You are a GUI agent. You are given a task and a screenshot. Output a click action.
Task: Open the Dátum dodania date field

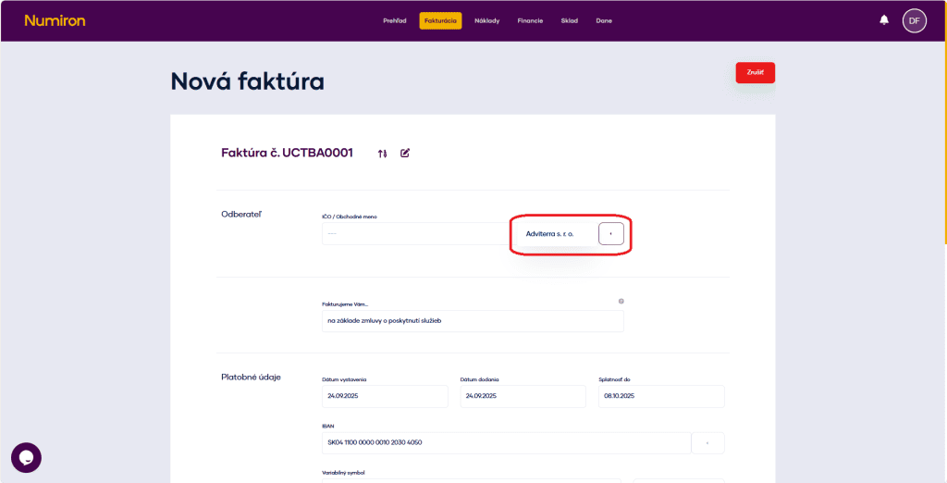tap(523, 397)
